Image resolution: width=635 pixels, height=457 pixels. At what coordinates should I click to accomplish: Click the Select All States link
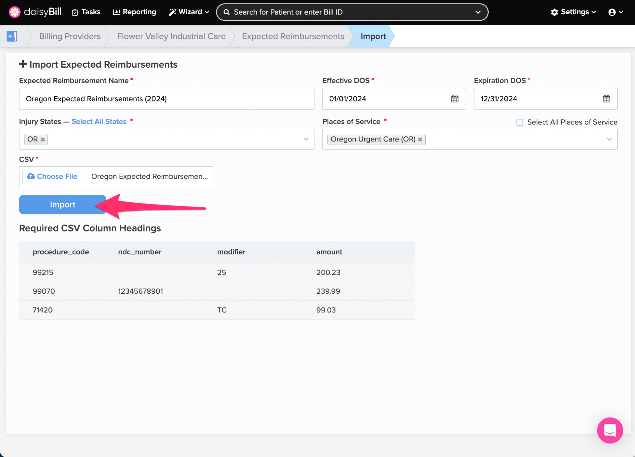coord(99,122)
